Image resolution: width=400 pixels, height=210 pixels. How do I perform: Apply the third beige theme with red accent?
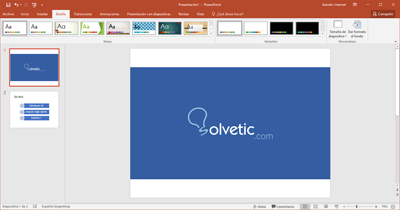tap(66, 28)
